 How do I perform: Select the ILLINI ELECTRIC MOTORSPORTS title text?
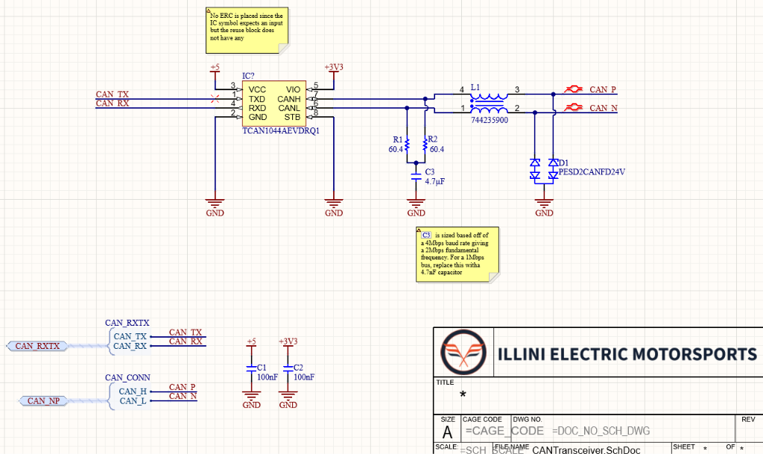pyautogui.click(x=627, y=354)
